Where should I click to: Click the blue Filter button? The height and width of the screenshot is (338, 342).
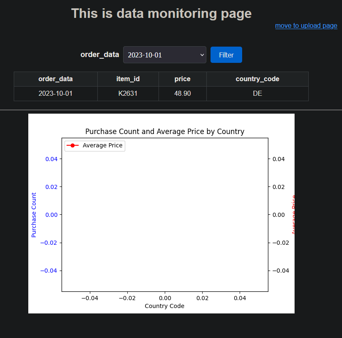coord(226,55)
